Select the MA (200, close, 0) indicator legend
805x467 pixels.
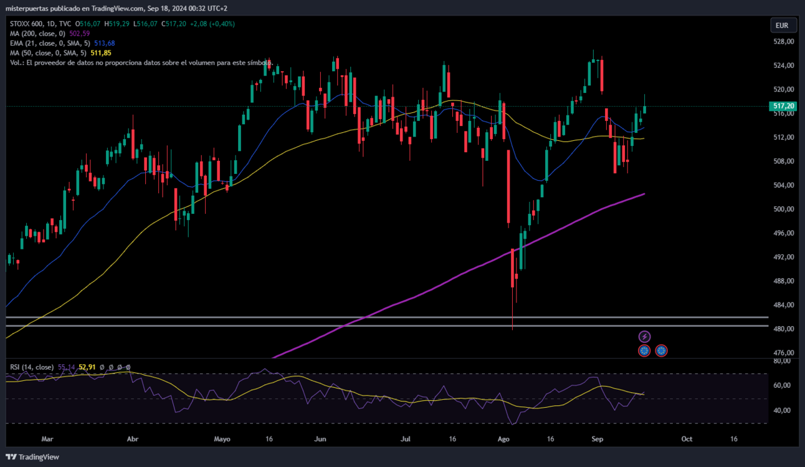37,34
